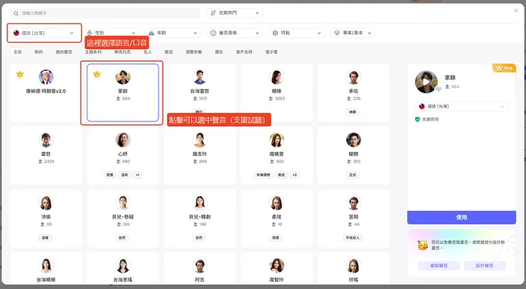Select the 心妤 voice avatar

pos(123,140)
